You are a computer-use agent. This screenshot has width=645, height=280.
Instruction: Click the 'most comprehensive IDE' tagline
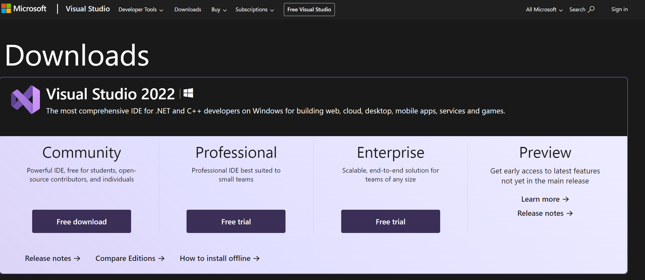[x=276, y=111]
